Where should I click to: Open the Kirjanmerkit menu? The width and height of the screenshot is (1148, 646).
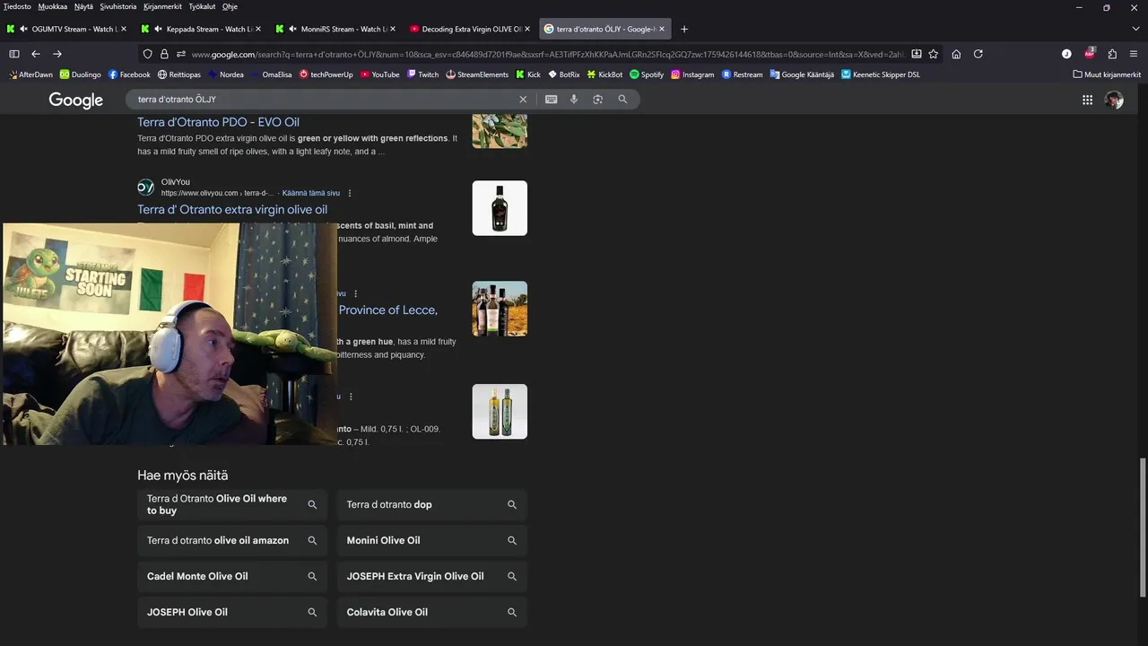(x=163, y=6)
